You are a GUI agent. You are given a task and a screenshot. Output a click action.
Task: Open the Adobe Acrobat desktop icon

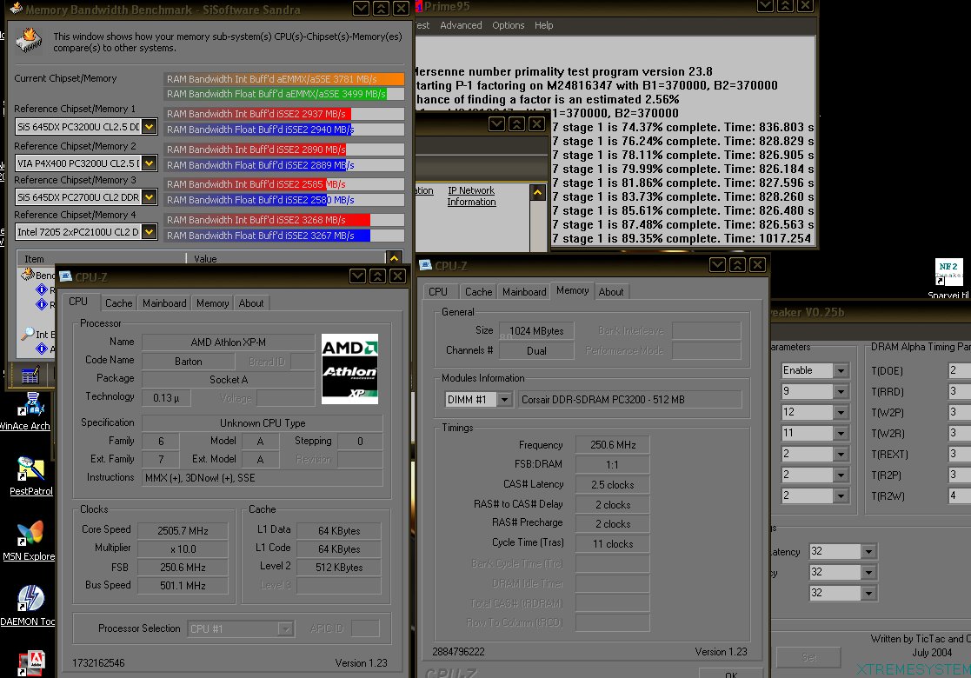(31, 664)
